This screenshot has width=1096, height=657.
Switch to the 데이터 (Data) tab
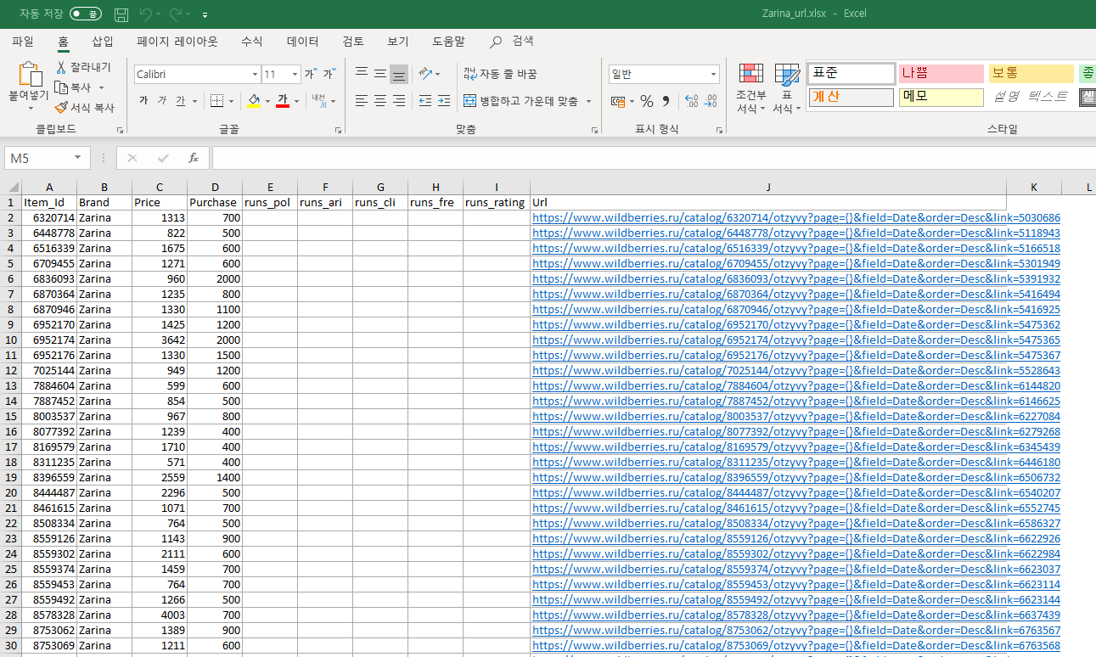tap(303, 42)
